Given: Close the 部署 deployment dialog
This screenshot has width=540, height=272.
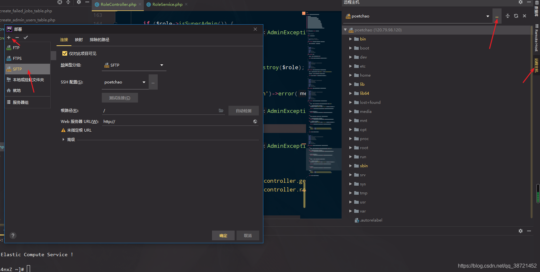Looking at the screenshot, I should click(255, 29).
